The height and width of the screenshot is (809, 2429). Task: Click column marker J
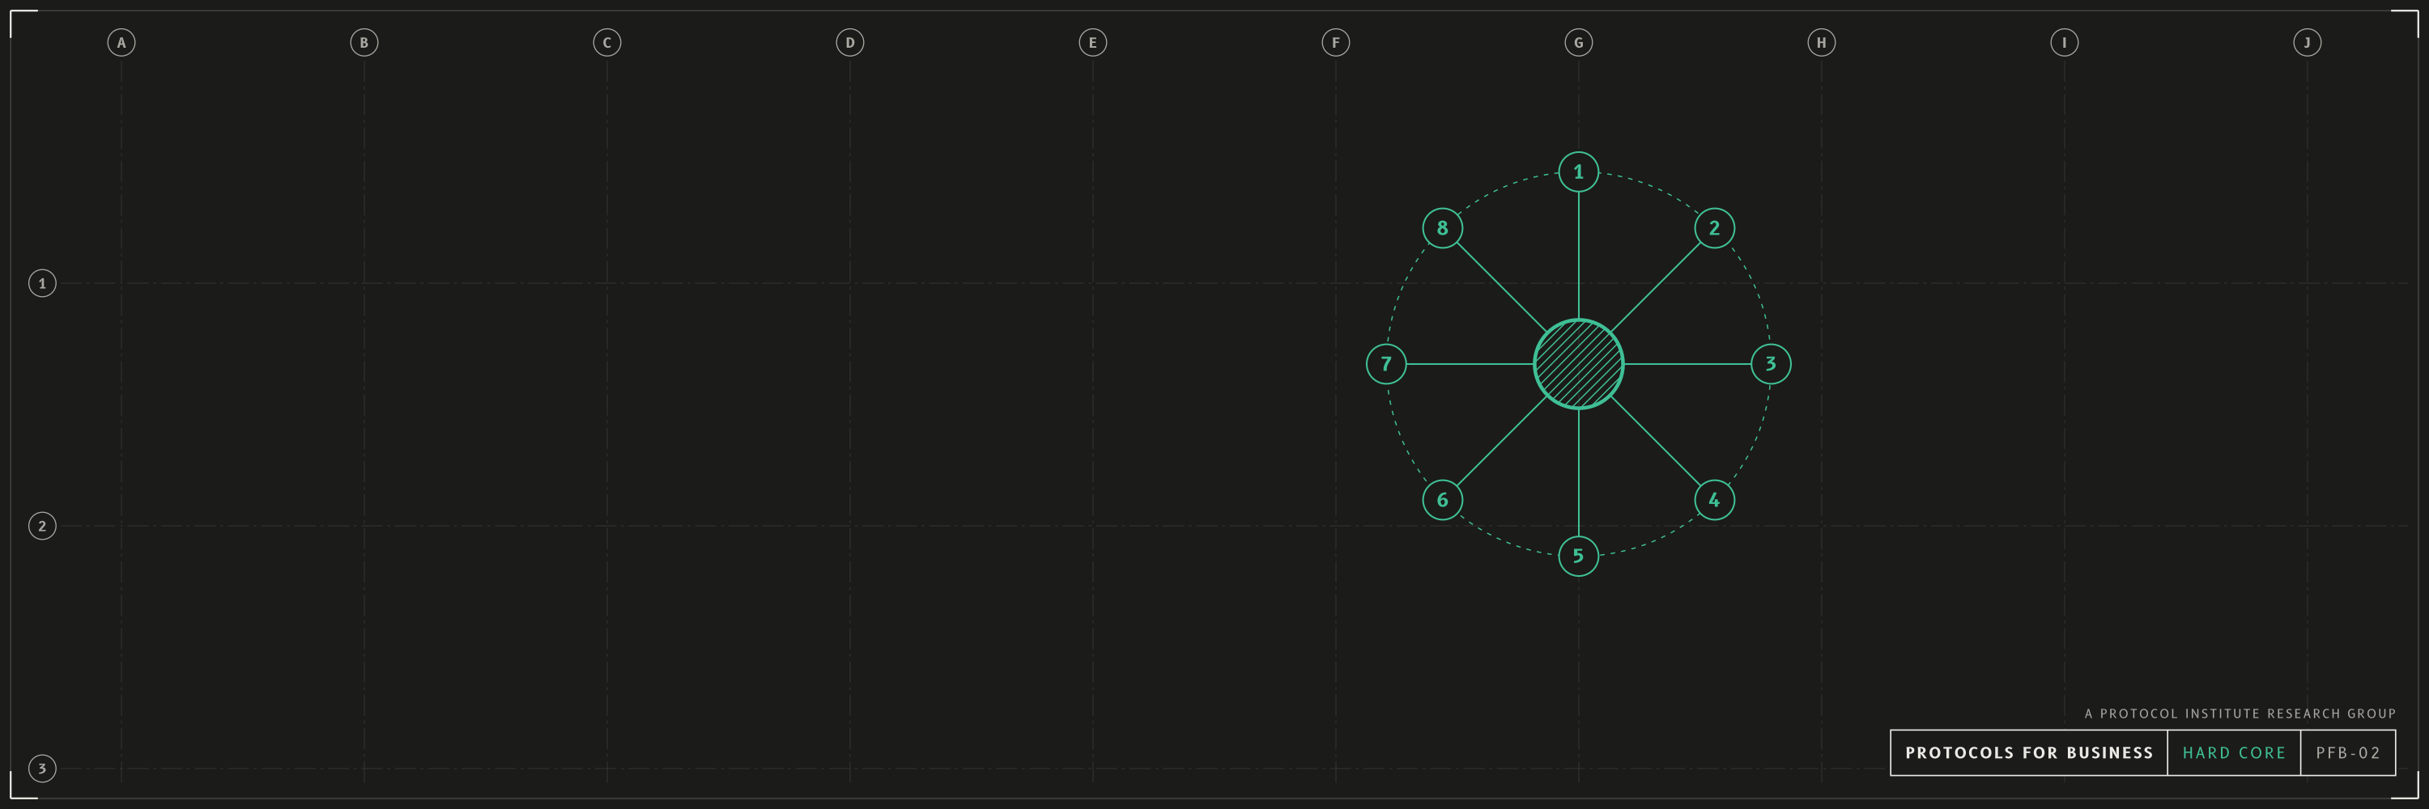(2308, 42)
